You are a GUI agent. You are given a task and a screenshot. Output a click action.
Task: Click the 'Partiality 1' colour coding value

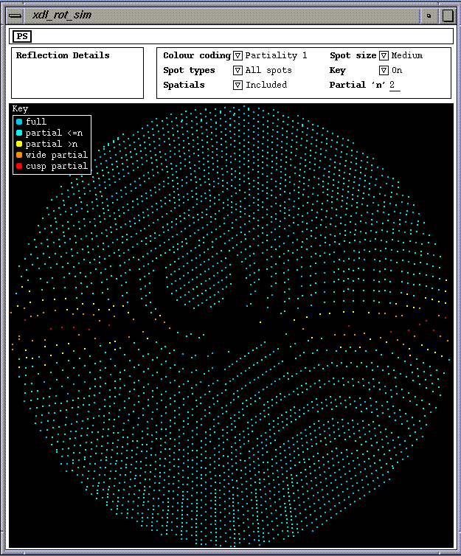pos(276,56)
